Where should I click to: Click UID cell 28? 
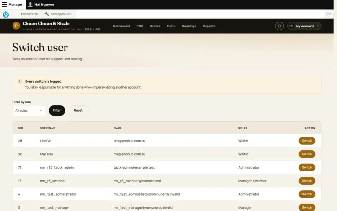click(x=20, y=141)
